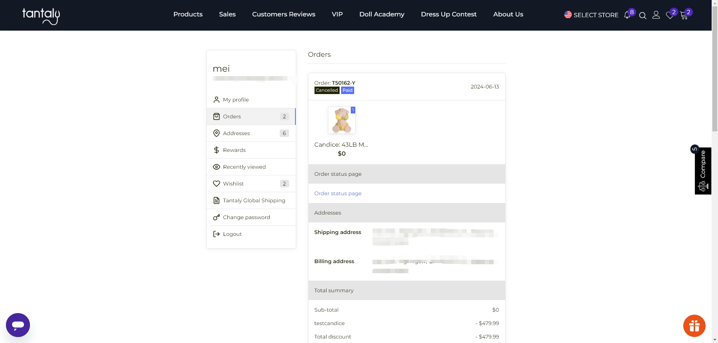Image resolution: width=718 pixels, height=343 pixels.
Task: Open the chat bubble widget
Action: tap(18, 325)
